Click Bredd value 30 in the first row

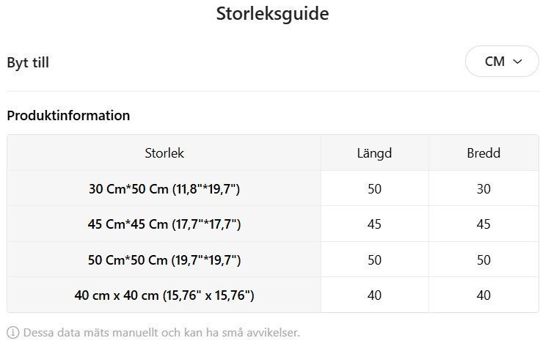coord(483,189)
